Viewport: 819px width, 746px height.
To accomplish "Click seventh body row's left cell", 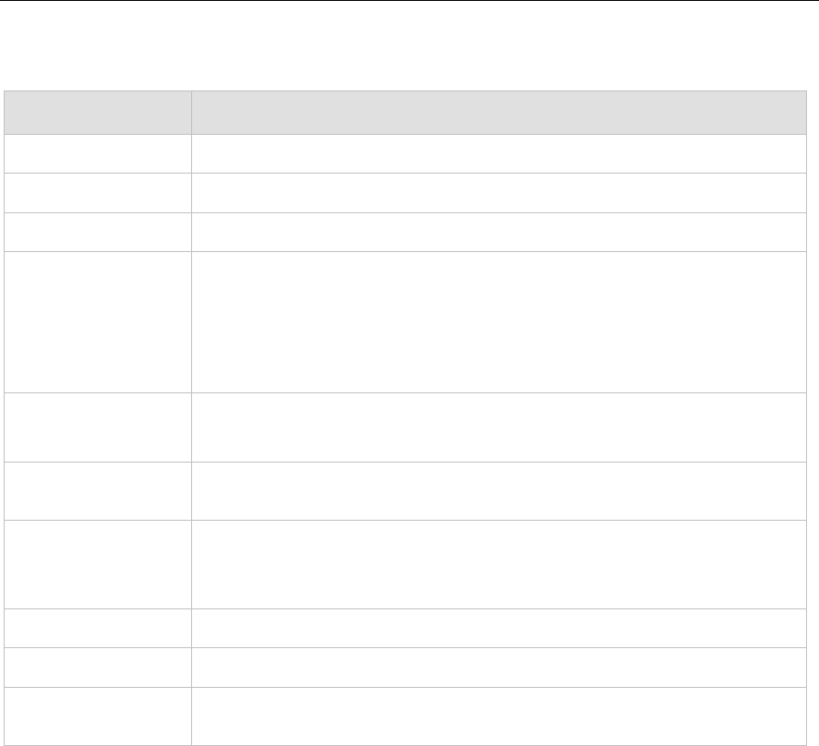I will click(x=97, y=563).
